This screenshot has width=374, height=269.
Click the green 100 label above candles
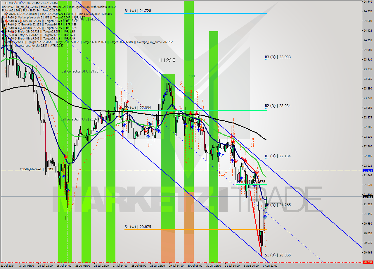click(x=192, y=76)
